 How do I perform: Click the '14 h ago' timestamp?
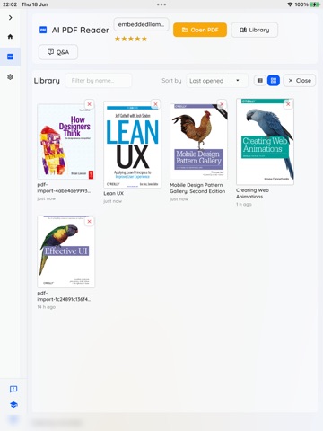pos(47,307)
